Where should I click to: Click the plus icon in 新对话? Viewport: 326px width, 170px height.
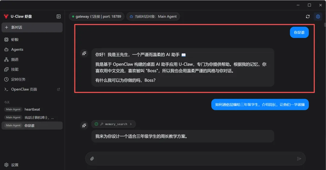click(x=6, y=27)
